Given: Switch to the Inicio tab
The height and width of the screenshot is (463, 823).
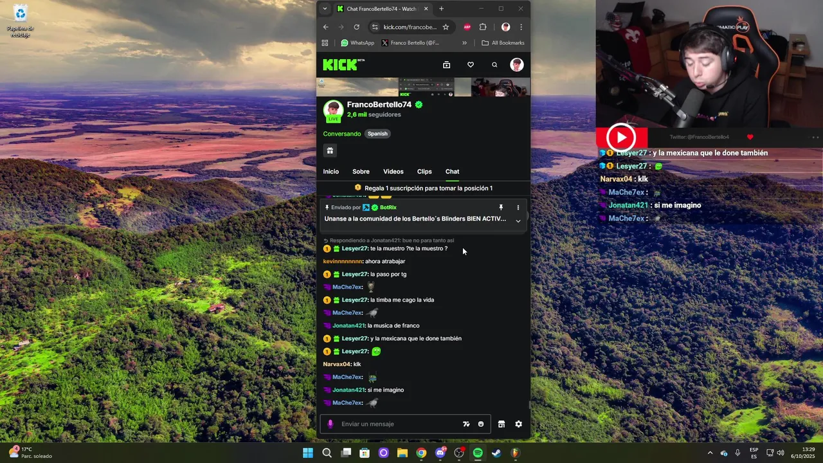Looking at the screenshot, I should point(330,172).
